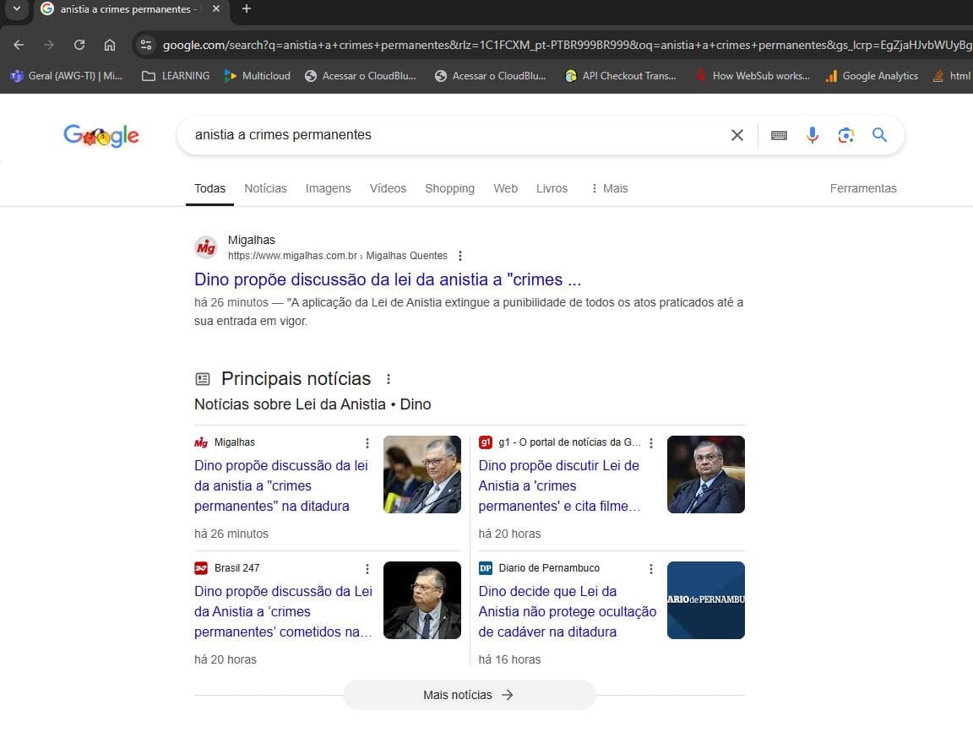Viewport: 973px width, 732px height.
Task: Start voice search with the microphone icon
Action: 813,135
